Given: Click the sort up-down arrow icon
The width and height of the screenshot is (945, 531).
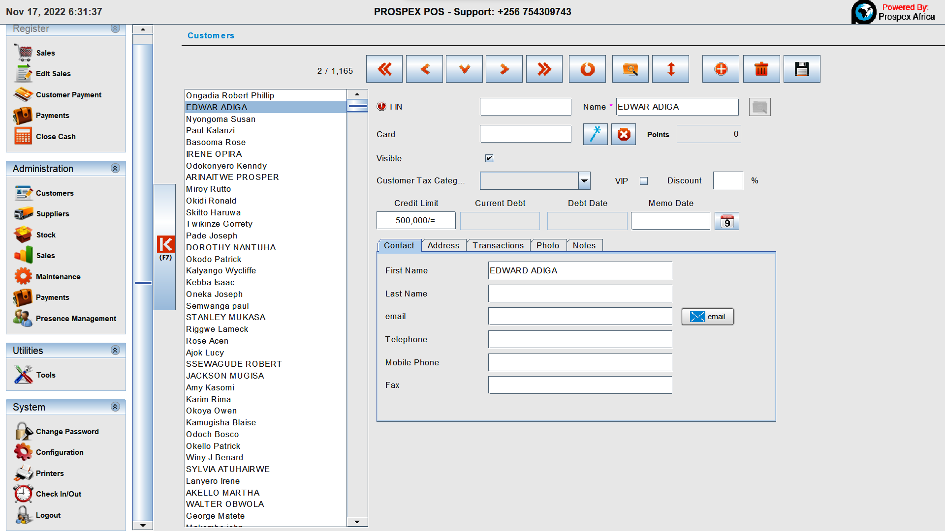Looking at the screenshot, I should click(670, 69).
